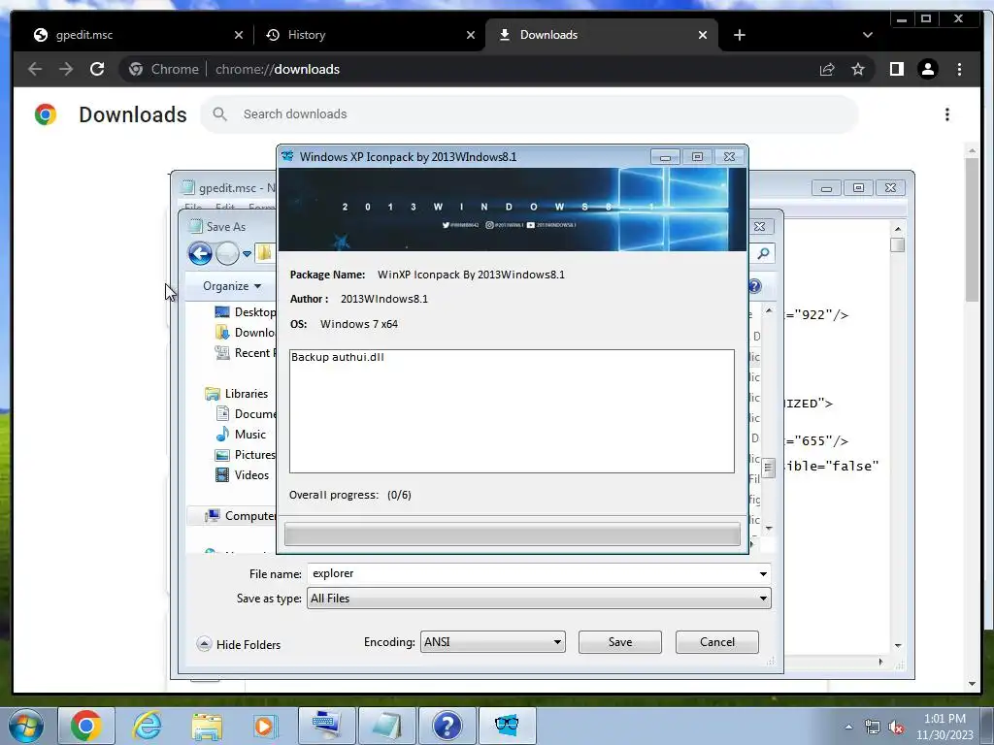This screenshot has width=994, height=745.
Task: Click the Cancel button
Action: click(x=717, y=642)
